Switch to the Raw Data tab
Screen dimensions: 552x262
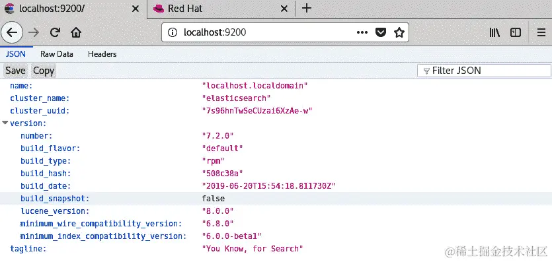[57, 54]
